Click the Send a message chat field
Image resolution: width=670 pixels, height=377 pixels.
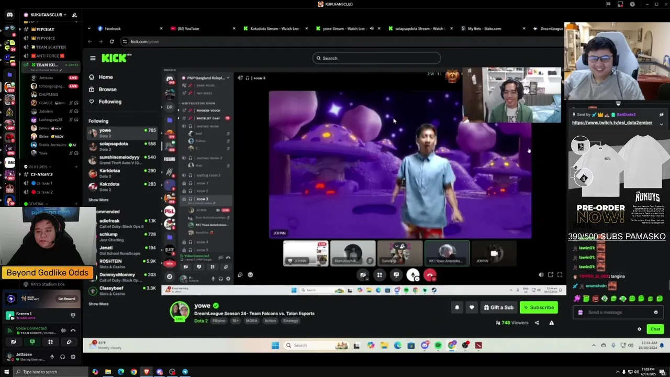click(618, 312)
